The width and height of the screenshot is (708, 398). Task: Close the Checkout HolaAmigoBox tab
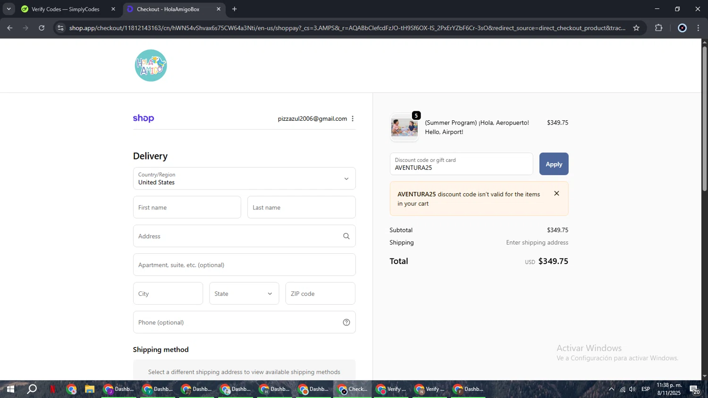pos(219,9)
